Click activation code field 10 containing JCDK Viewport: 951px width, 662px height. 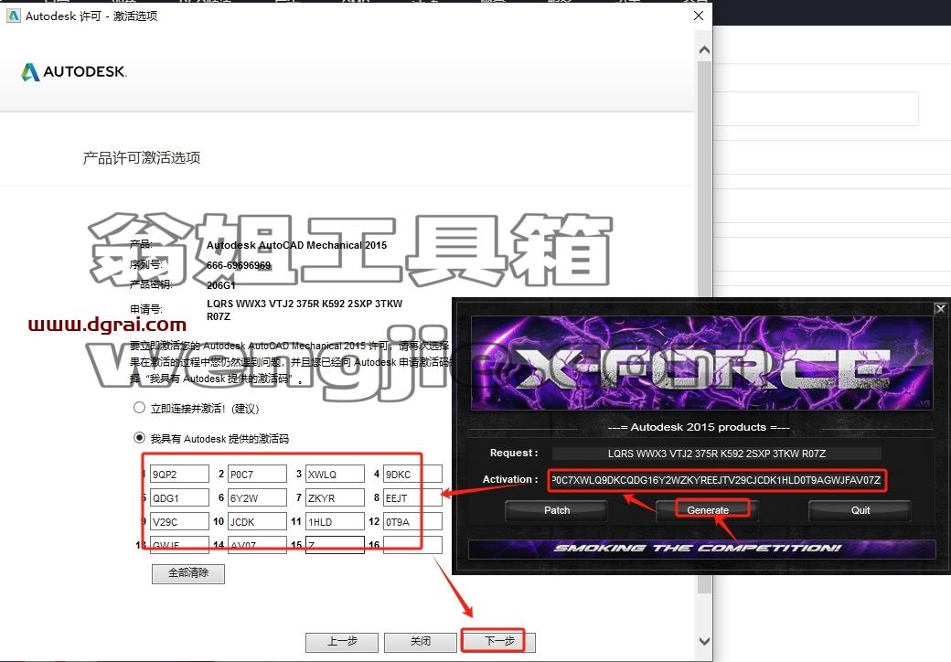257,521
